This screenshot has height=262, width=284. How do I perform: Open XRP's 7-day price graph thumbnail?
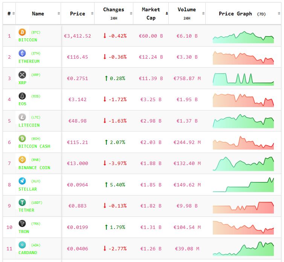(243, 78)
